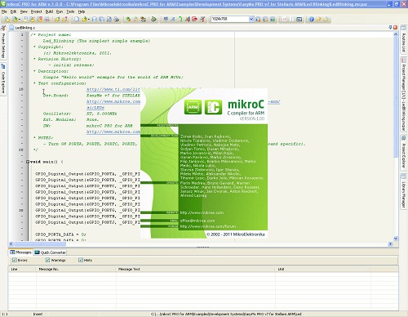This screenshot has width=408, height=317.
Task: Click the Save File floppy disk icon
Action: [x=94, y=19]
